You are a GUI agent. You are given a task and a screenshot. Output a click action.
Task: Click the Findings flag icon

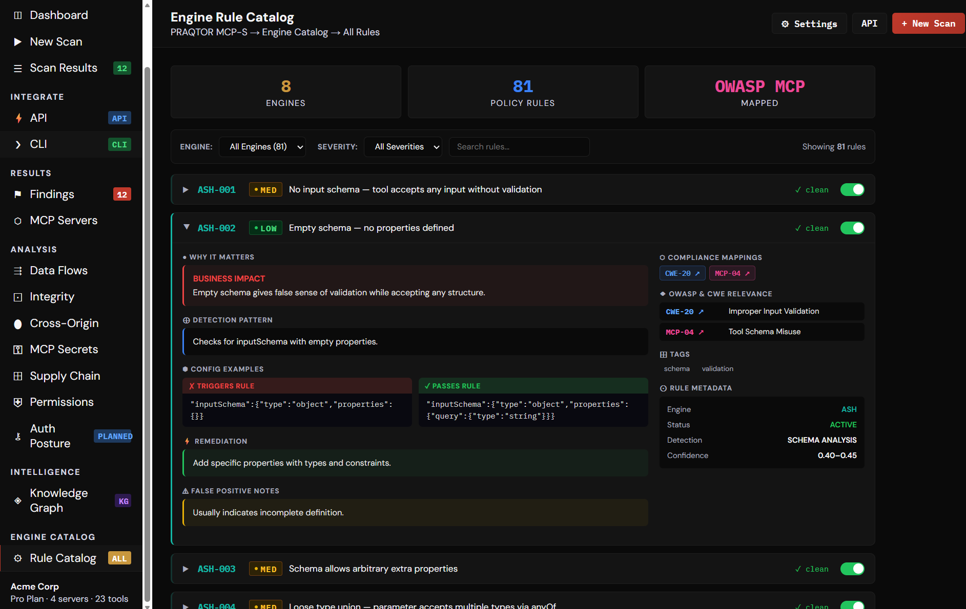(x=18, y=194)
